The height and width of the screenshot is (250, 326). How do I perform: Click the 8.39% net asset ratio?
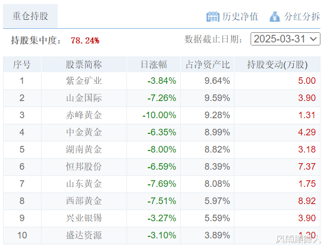click(x=217, y=167)
